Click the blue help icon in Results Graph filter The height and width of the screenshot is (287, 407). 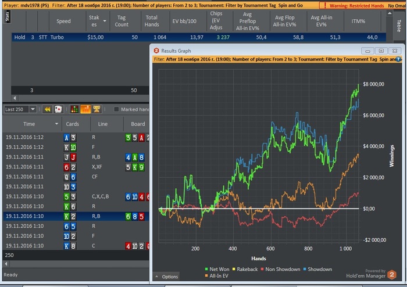[398, 59]
